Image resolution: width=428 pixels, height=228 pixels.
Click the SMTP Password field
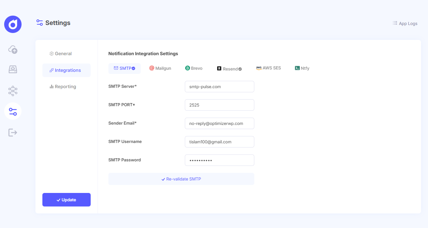coord(219,160)
